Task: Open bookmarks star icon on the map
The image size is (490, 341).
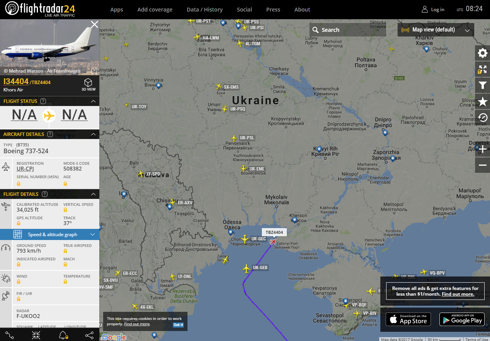Action: (x=482, y=101)
